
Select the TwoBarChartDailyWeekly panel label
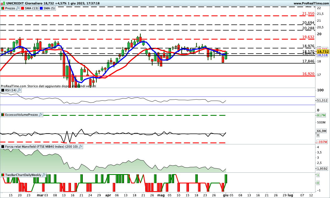[23, 175]
